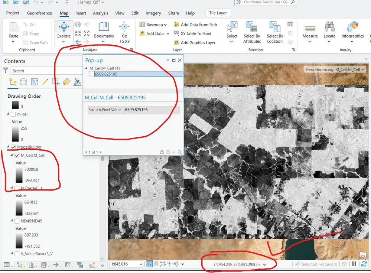Click the Copy button
The width and height of the screenshot is (371, 273).
click(x=31, y=33)
